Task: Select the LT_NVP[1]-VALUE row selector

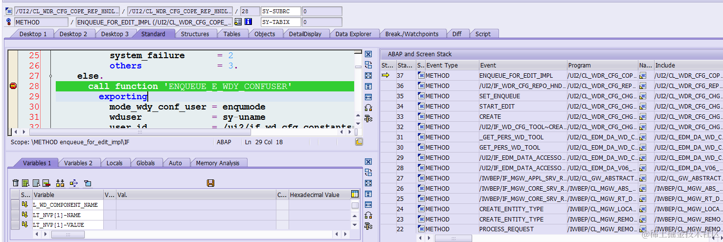Action: [15, 225]
